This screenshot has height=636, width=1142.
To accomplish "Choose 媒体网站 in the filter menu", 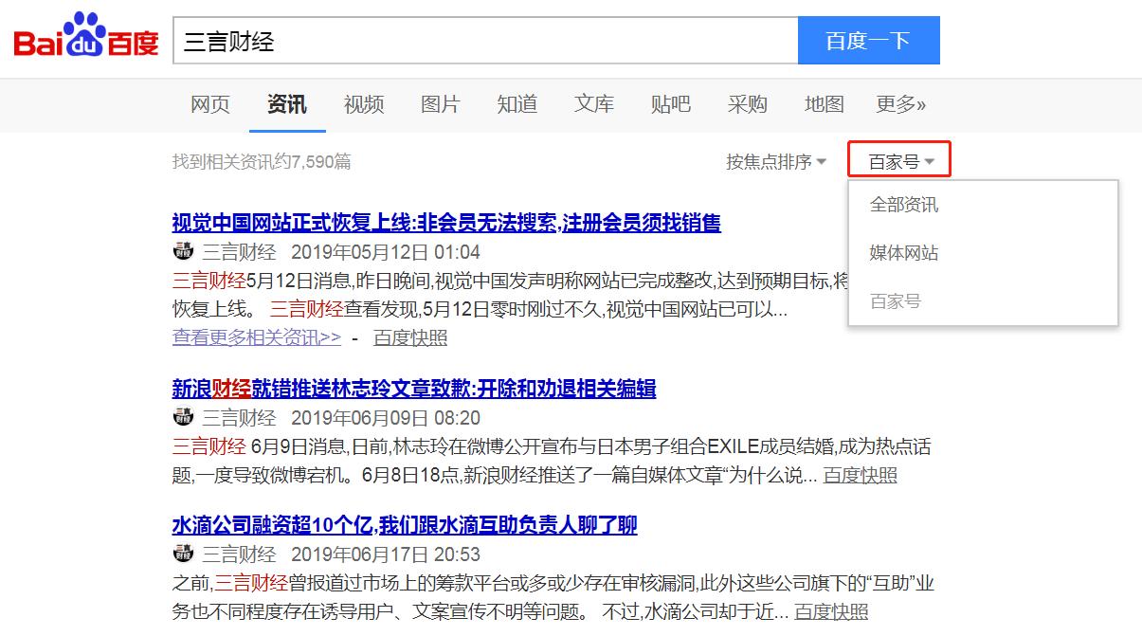I will click(x=904, y=253).
